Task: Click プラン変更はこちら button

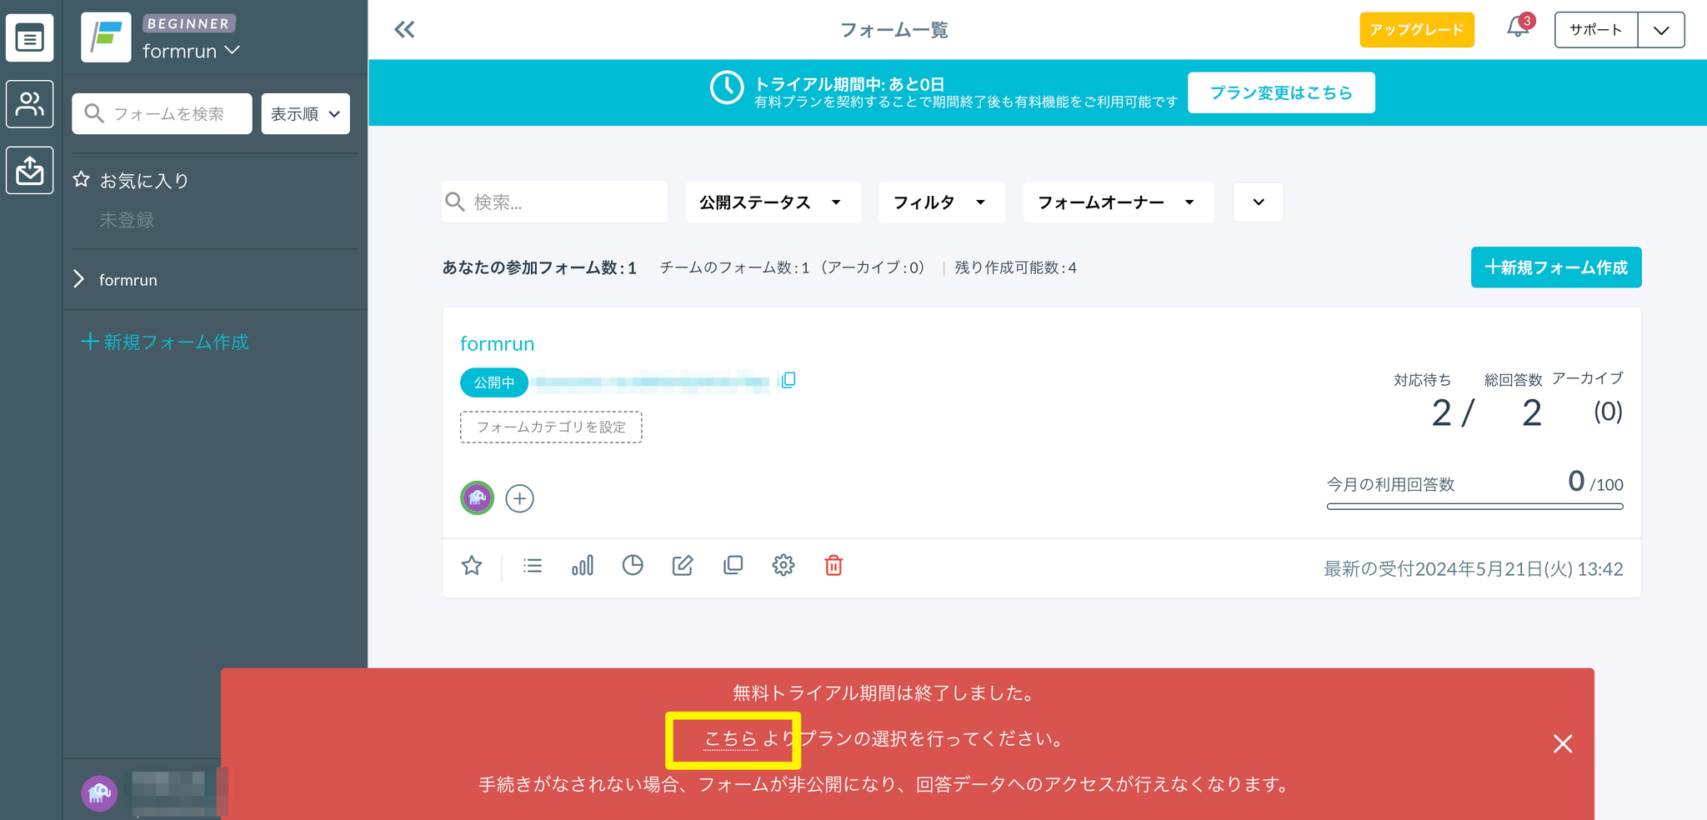Action: tap(1281, 92)
